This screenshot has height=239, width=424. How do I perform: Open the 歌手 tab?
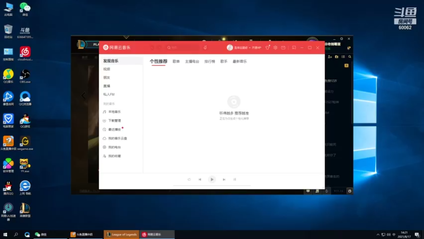[x=224, y=62]
